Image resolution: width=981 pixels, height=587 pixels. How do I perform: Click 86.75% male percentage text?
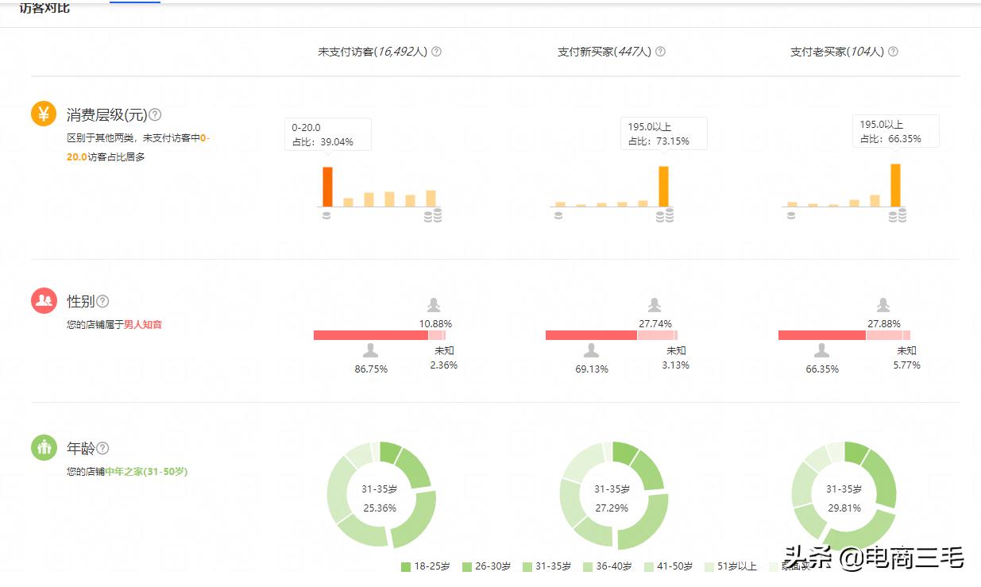point(371,369)
